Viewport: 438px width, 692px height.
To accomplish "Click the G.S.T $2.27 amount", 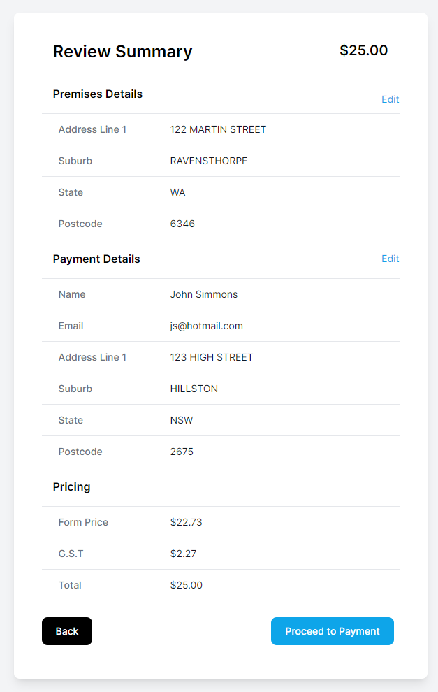I will [183, 554].
